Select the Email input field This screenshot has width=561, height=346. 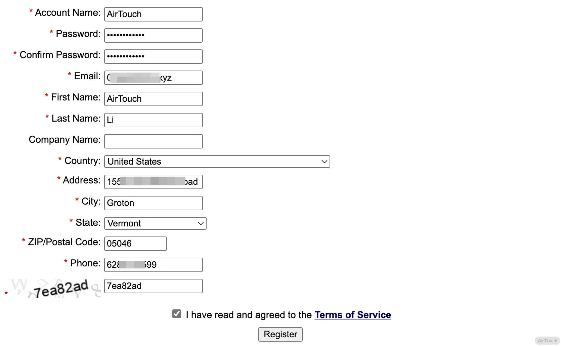[x=153, y=78]
